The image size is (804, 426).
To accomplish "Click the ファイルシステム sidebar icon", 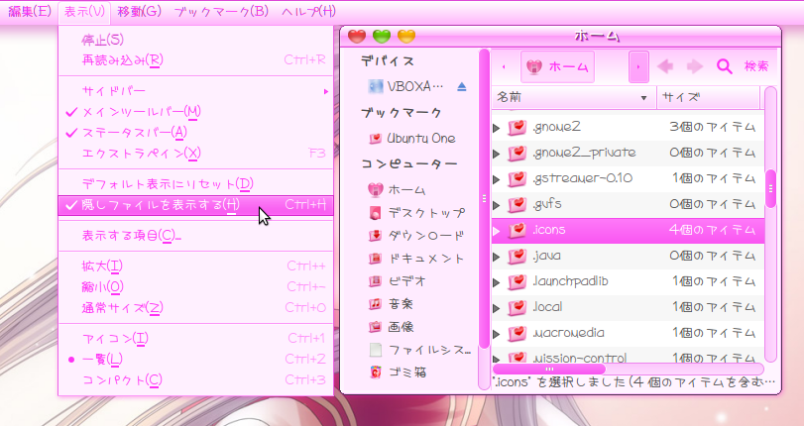I will coord(376,350).
